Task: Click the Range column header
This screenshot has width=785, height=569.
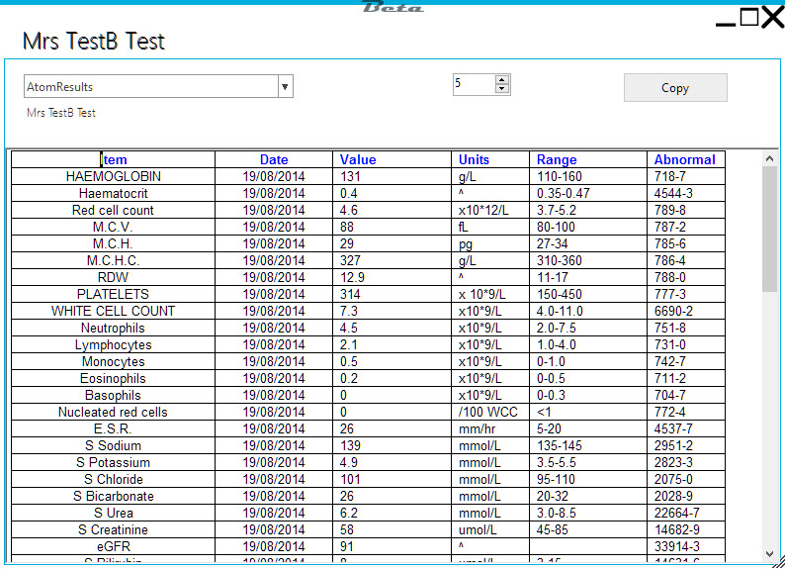Action: [588, 159]
